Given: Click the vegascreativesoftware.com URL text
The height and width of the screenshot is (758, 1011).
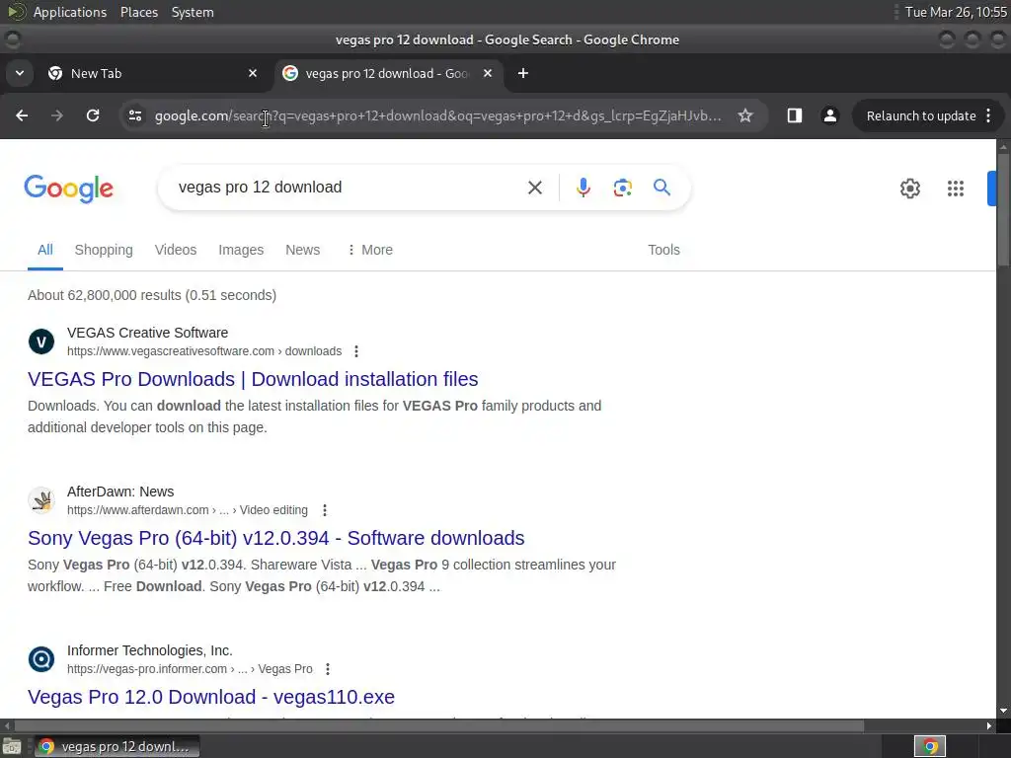Looking at the screenshot, I should [x=204, y=351].
